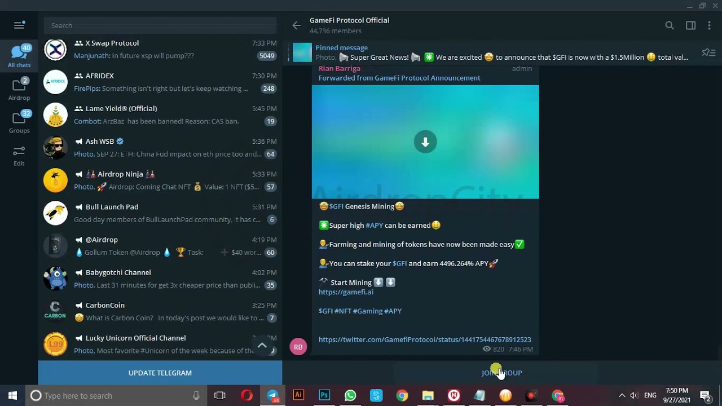Open the volume control in the tray
The image size is (722, 406).
point(634,395)
